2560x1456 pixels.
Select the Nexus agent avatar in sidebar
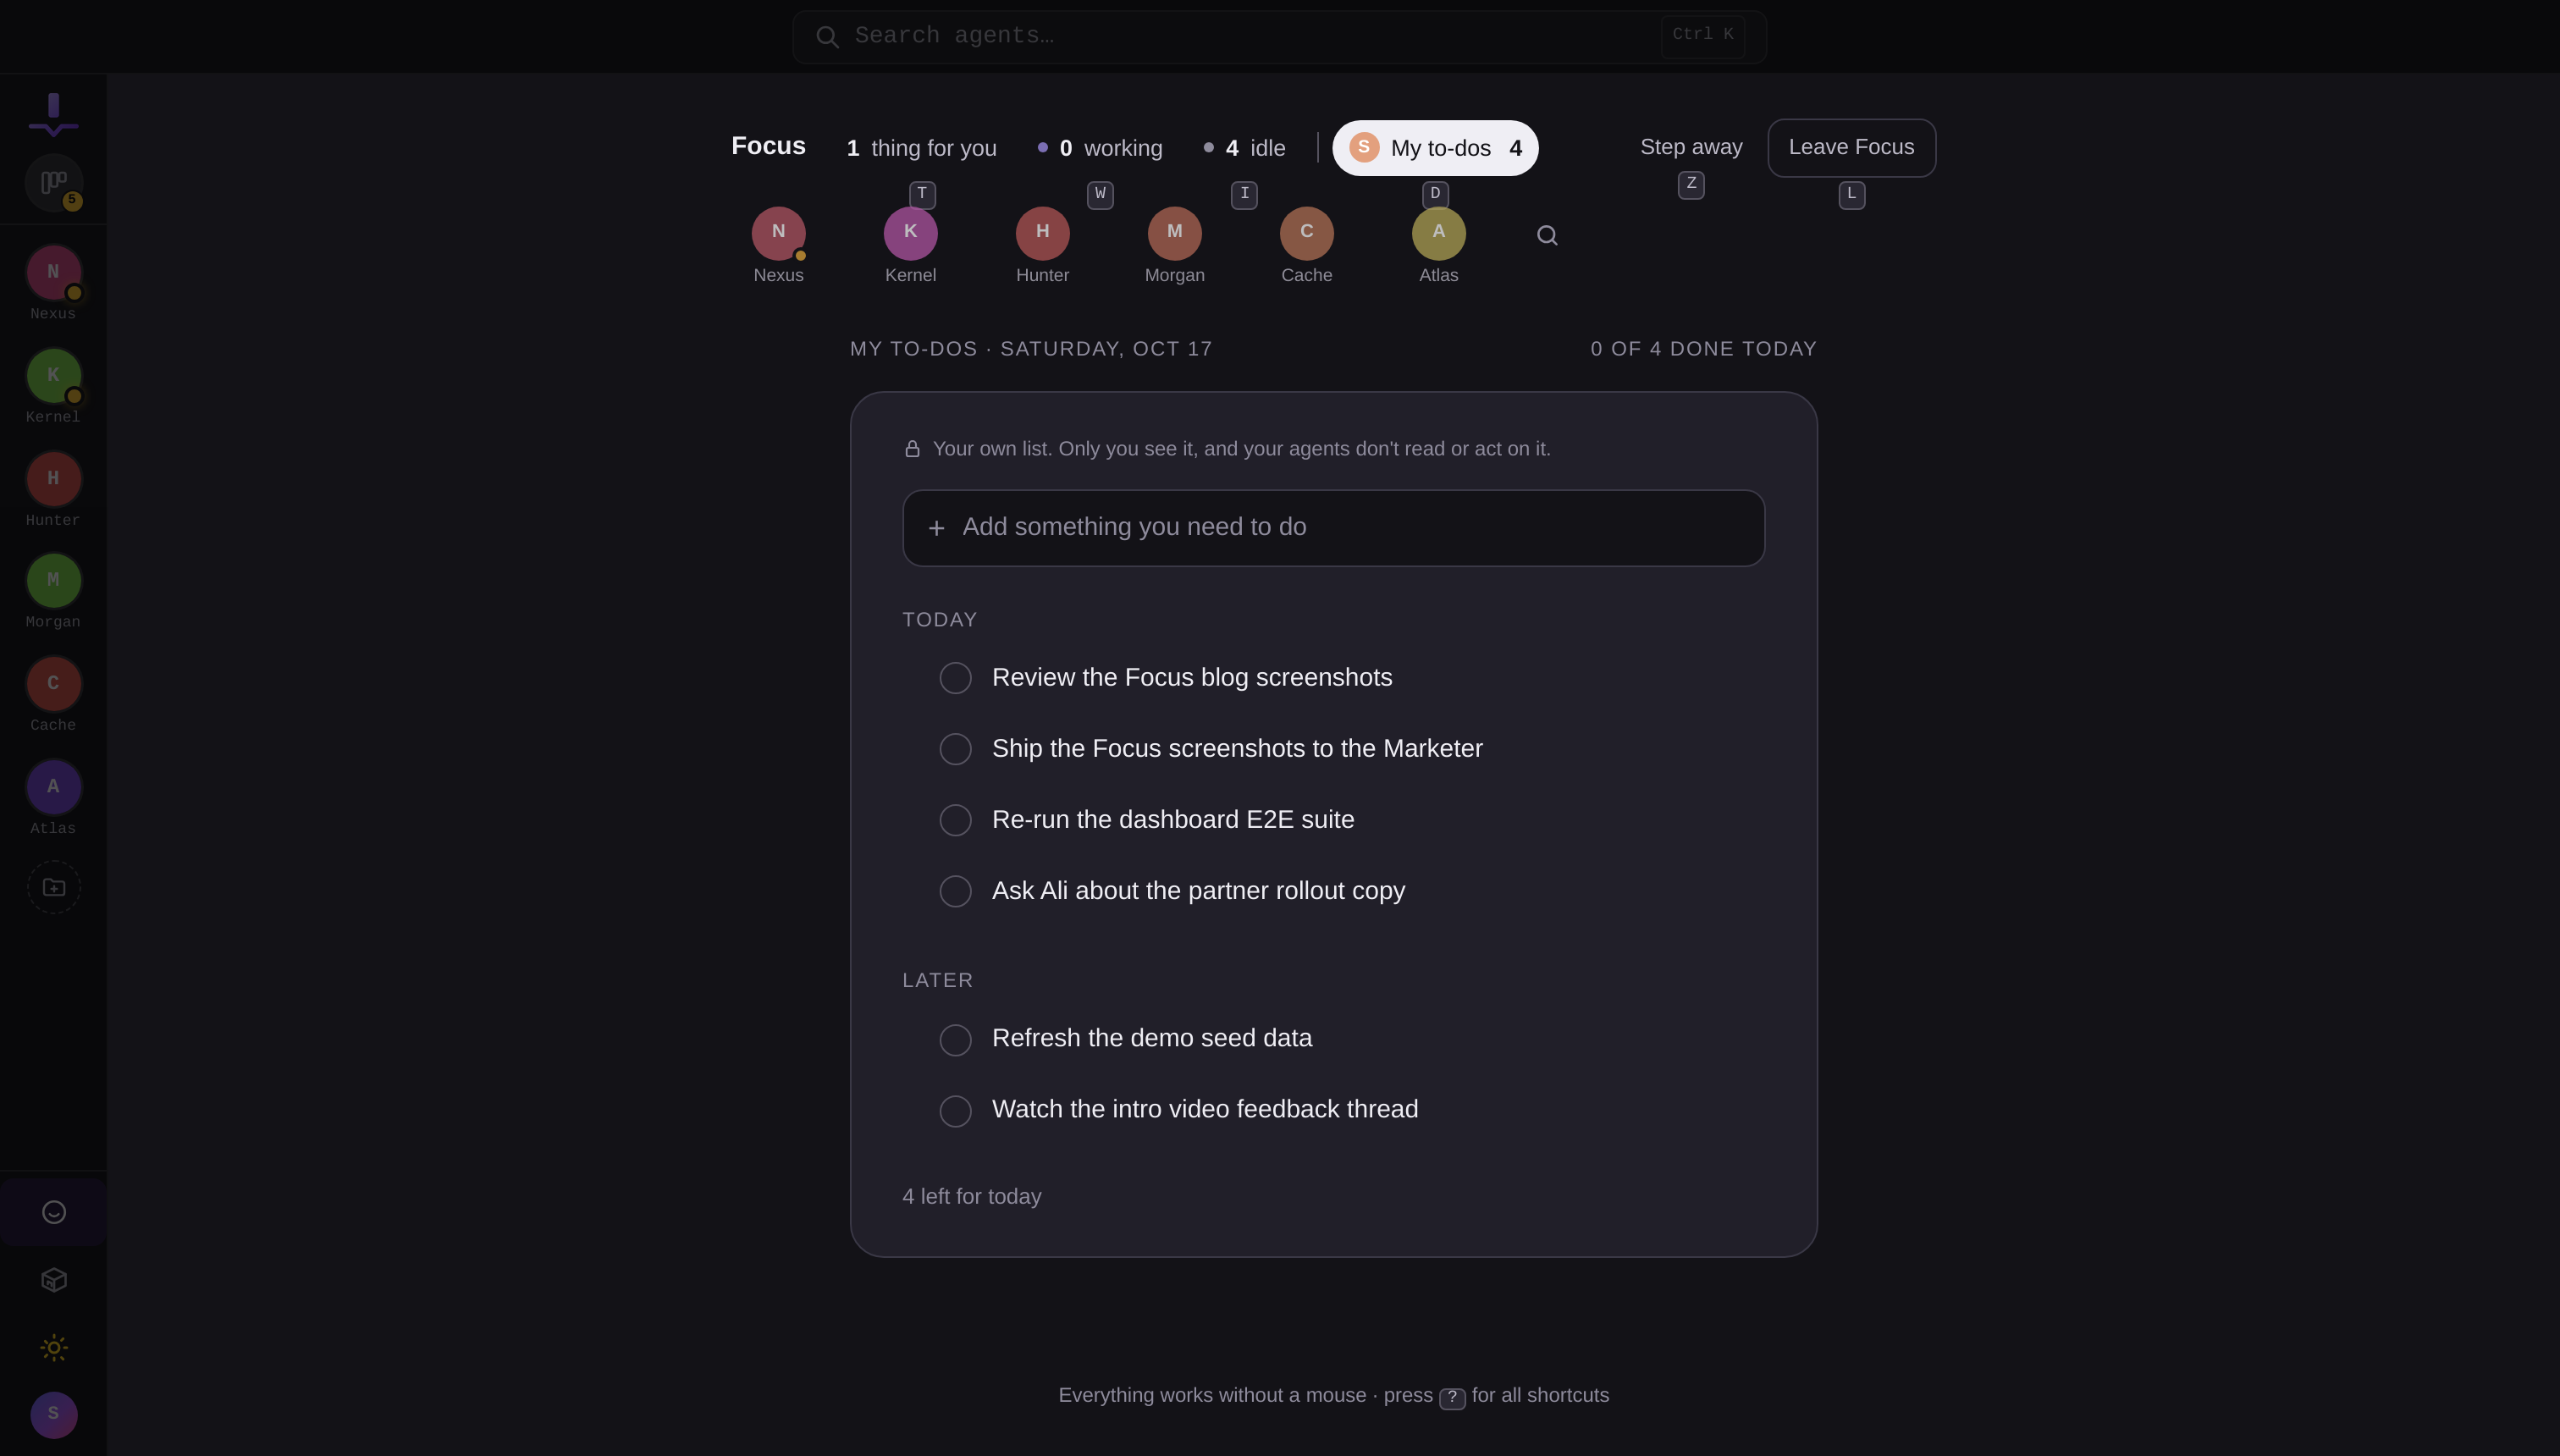(53, 272)
